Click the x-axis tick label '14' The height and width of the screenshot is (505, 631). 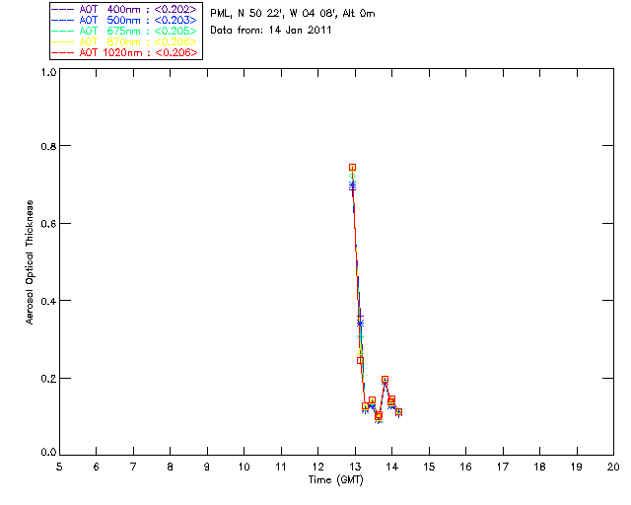click(392, 467)
